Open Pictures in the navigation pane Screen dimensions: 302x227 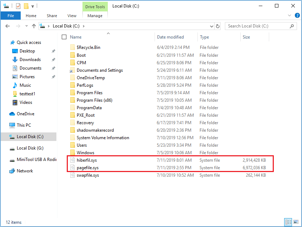tap(27, 77)
